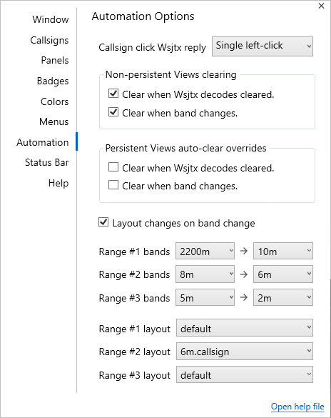Close the Automation Options dialog
Screen dimensions: 331x418
tap(321, 6)
